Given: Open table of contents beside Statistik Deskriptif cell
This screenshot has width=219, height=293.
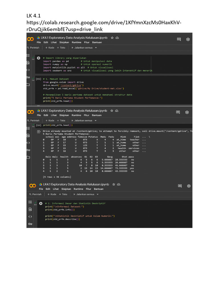Looking at the screenshot, I should tap(30, 202).
